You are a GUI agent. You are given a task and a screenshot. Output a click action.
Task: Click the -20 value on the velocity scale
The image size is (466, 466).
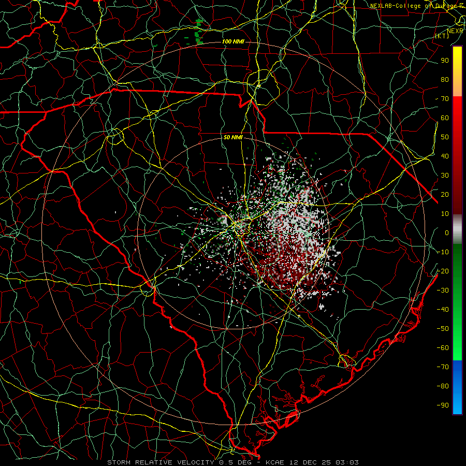pos(443,271)
